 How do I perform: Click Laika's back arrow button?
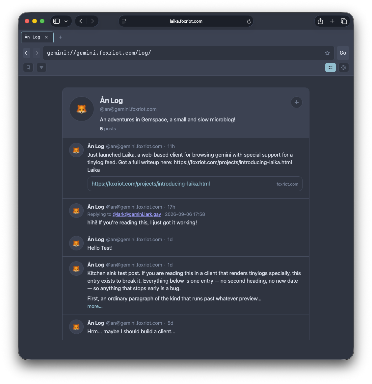click(27, 53)
